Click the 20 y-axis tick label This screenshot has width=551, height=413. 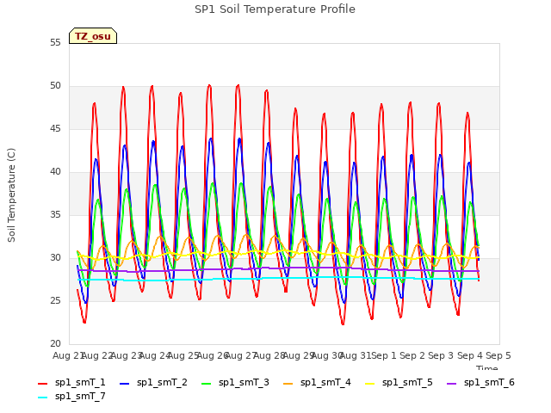coord(55,344)
